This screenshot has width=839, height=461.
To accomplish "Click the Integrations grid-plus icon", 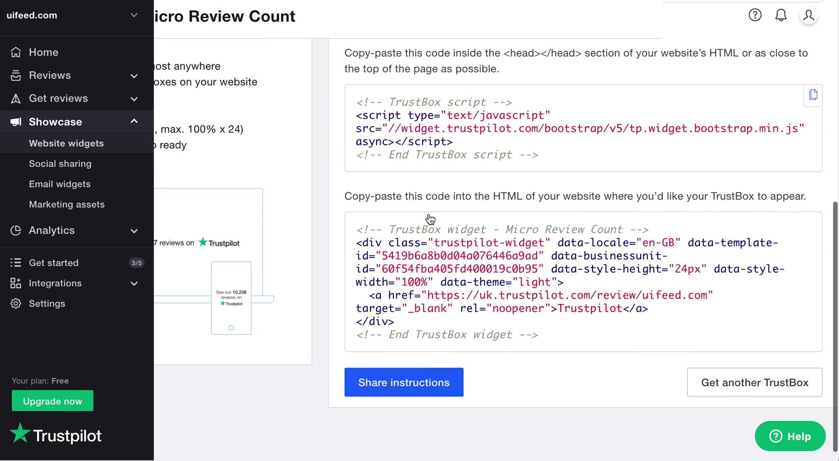I will 16,283.
